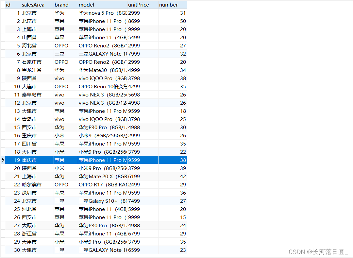Viewport: 353px width, 258px height.
Task: Select number cell 15 in row 26
Action: (173, 217)
